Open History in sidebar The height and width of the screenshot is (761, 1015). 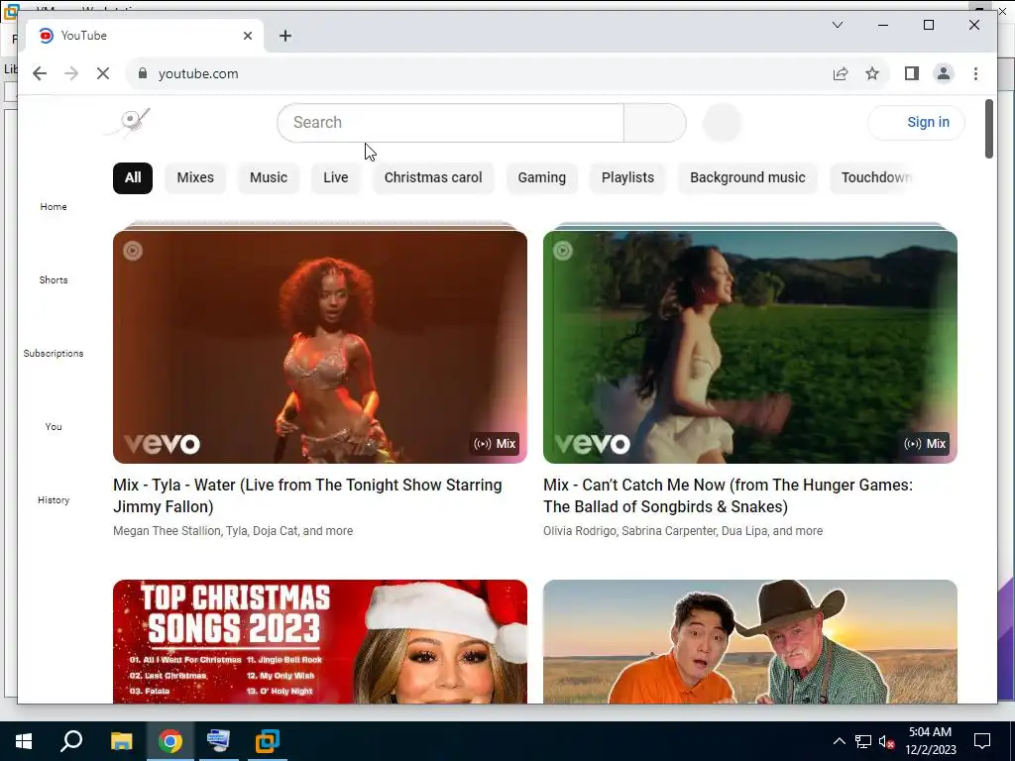tap(54, 499)
